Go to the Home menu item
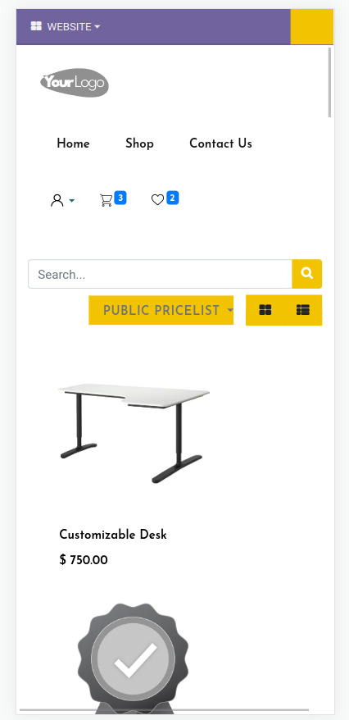The width and height of the screenshot is (349, 720). click(x=73, y=144)
